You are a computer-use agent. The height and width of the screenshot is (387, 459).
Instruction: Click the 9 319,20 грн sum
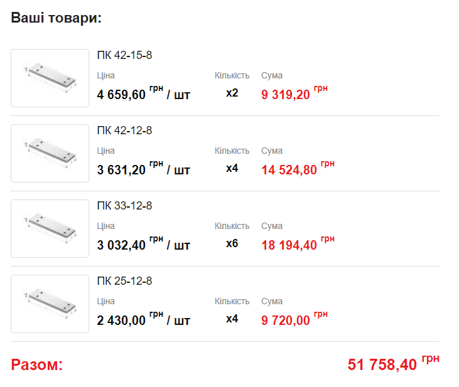click(x=286, y=95)
